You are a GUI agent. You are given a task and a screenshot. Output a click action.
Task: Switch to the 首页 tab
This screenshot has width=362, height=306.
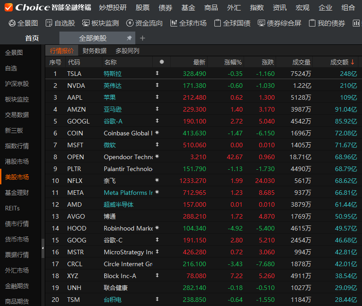point(32,38)
